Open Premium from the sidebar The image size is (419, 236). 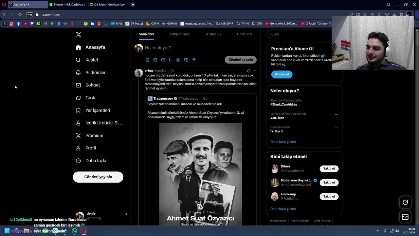coord(89,135)
